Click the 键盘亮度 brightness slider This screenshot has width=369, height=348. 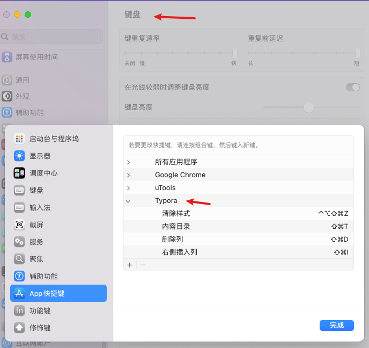pyautogui.click(x=308, y=107)
